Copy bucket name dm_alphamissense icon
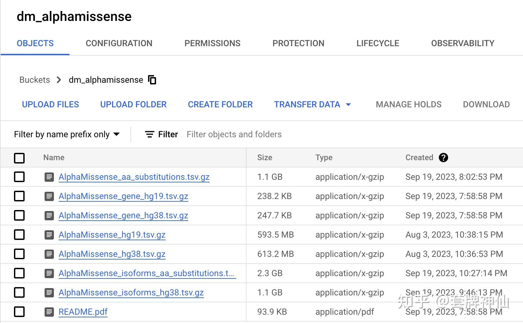Viewport: 523px width, 323px height. (x=152, y=80)
